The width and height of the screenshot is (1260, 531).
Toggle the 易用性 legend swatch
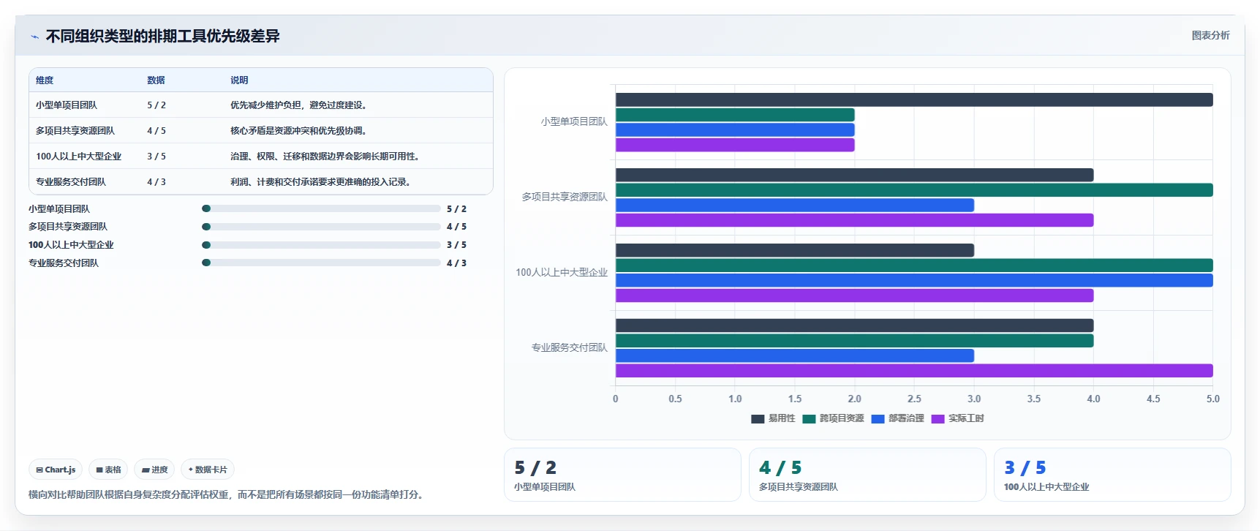click(758, 419)
